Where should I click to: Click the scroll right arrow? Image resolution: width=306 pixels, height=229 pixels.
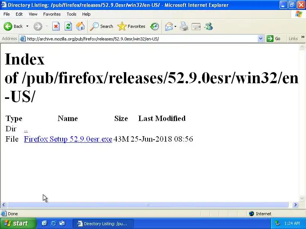[295, 205]
